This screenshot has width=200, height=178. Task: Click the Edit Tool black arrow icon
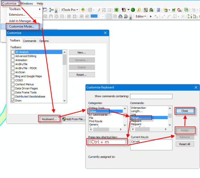tap(151, 16)
